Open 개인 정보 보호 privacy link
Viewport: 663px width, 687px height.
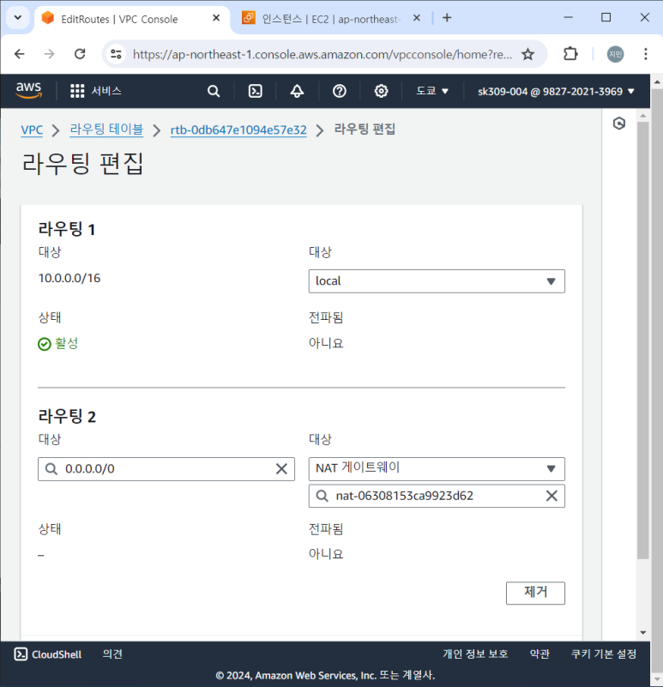475,654
